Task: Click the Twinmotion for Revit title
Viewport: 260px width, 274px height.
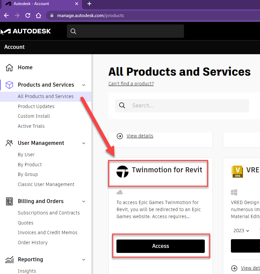Action: point(167,170)
